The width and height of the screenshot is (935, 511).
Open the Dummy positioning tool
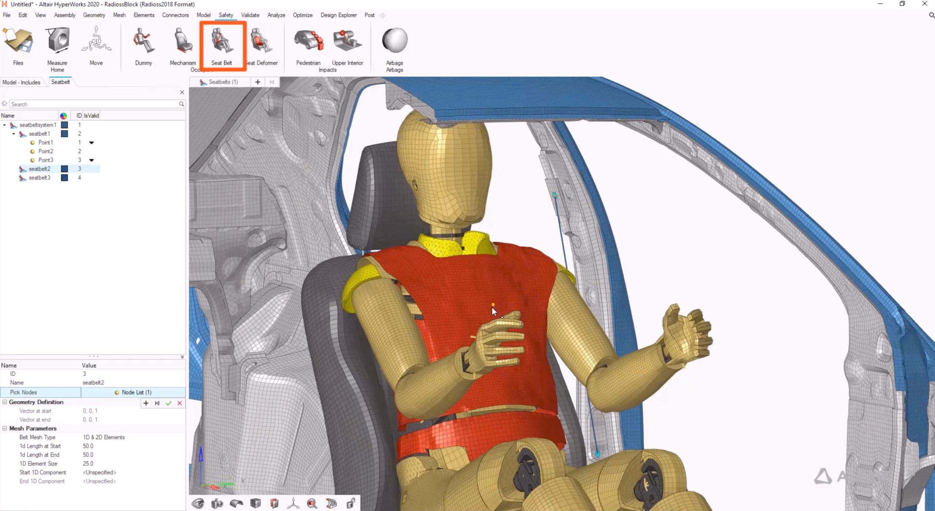pos(143,46)
